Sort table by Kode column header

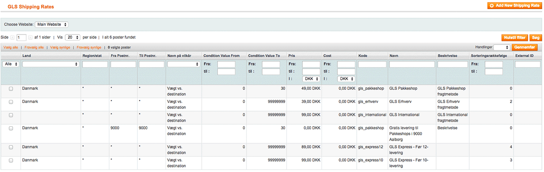(363, 56)
